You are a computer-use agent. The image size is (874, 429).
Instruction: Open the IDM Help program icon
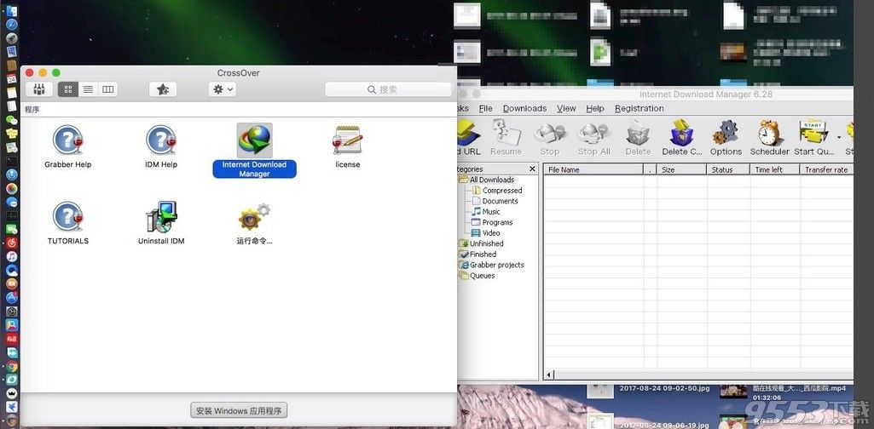click(161, 140)
